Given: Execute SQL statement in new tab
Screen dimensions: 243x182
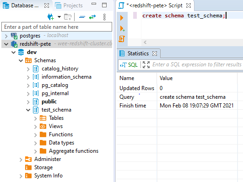Looking at the screenshot, I should [x=122, y=29].
